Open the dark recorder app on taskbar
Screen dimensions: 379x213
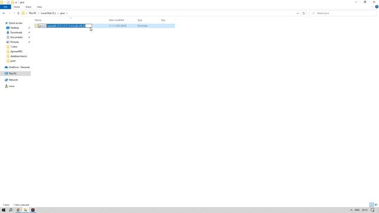click(33, 210)
